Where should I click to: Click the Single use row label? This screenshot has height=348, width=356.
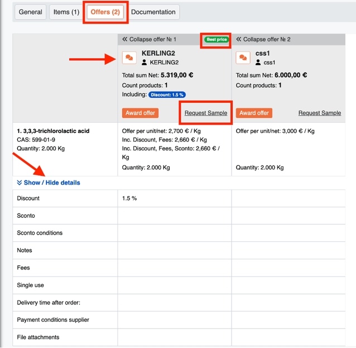point(31,285)
